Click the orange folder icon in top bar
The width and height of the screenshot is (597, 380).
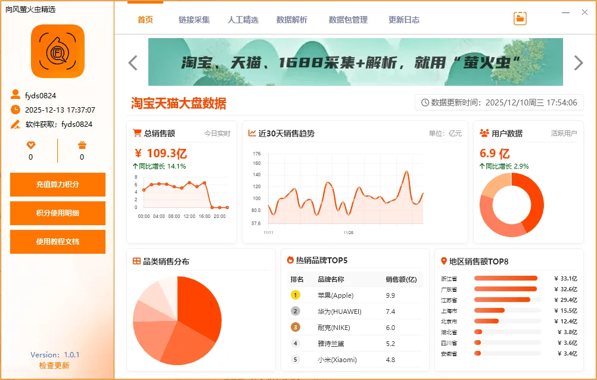click(x=520, y=18)
